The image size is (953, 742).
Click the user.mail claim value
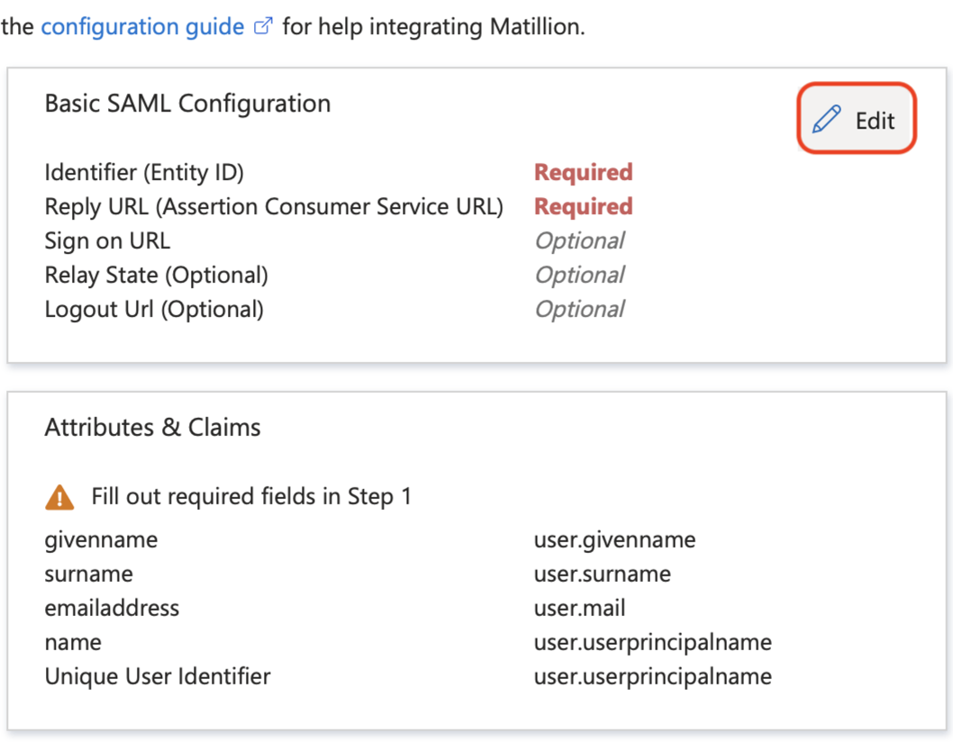pyautogui.click(x=578, y=608)
